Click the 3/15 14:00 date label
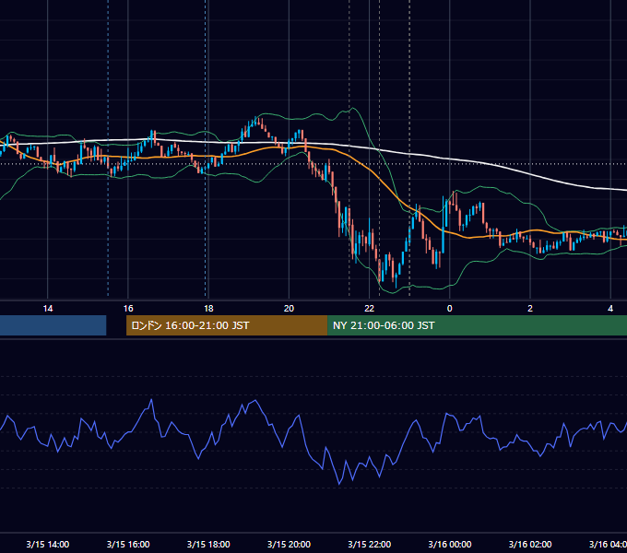 48,544
